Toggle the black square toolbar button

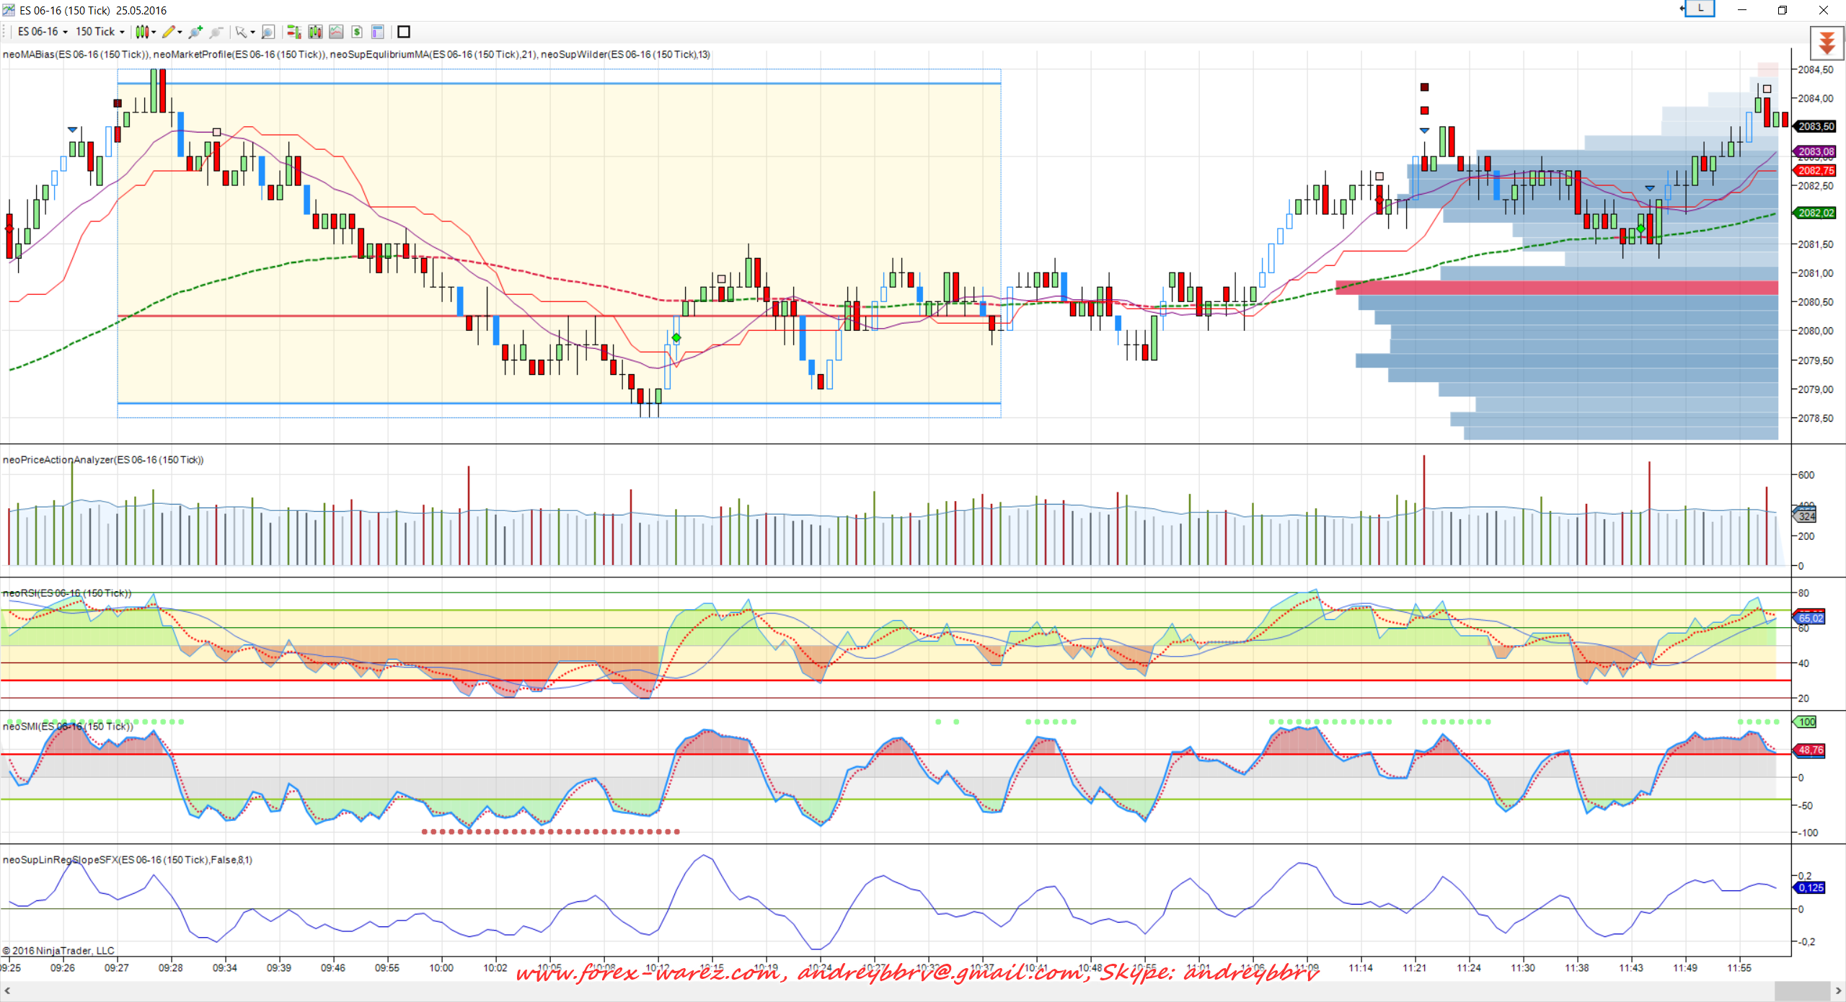[x=404, y=32]
